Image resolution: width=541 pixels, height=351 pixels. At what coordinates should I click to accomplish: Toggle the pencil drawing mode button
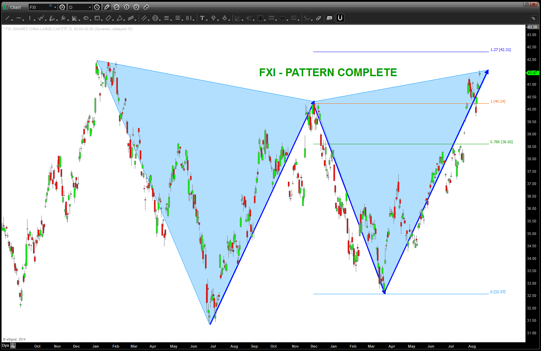[x=107, y=7]
